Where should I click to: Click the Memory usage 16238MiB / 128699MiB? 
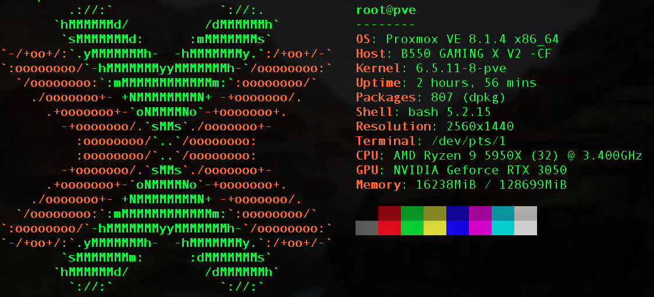tap(491, 185)
